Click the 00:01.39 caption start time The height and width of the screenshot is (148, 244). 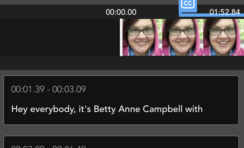28,89
